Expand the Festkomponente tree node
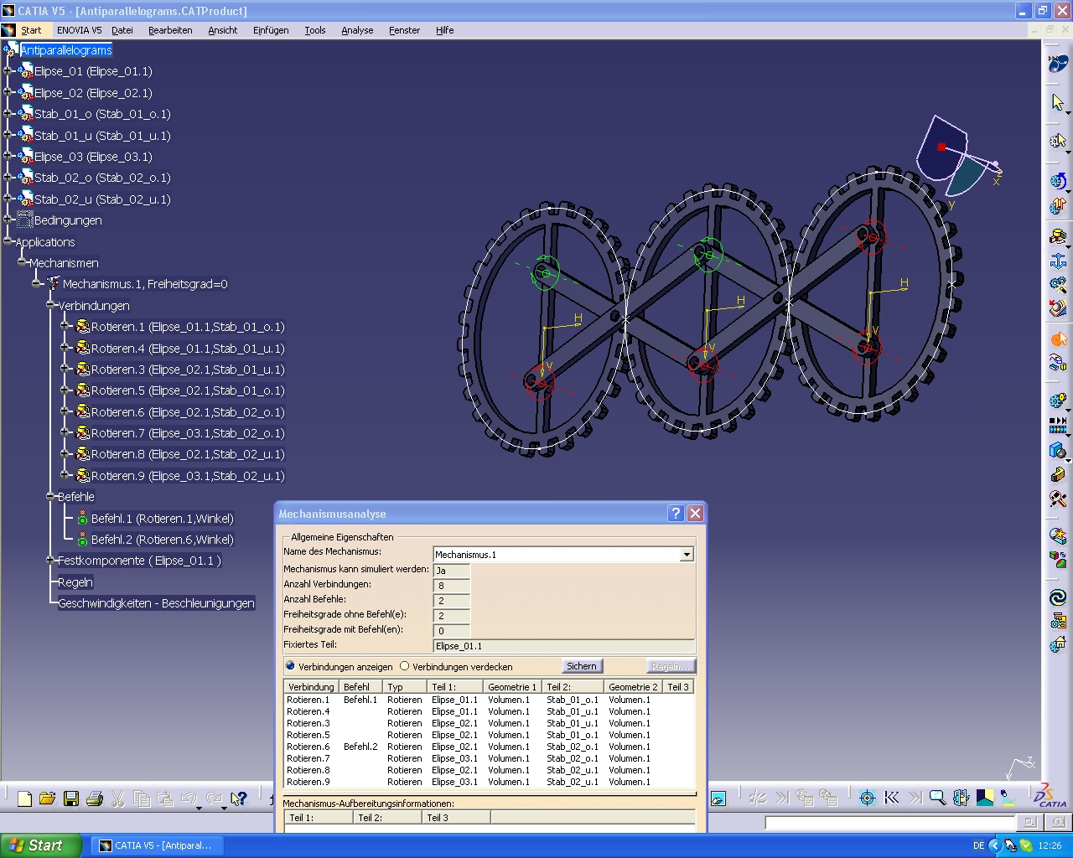The height and width of the screenshot is (858, 1073). coord(50,561)
